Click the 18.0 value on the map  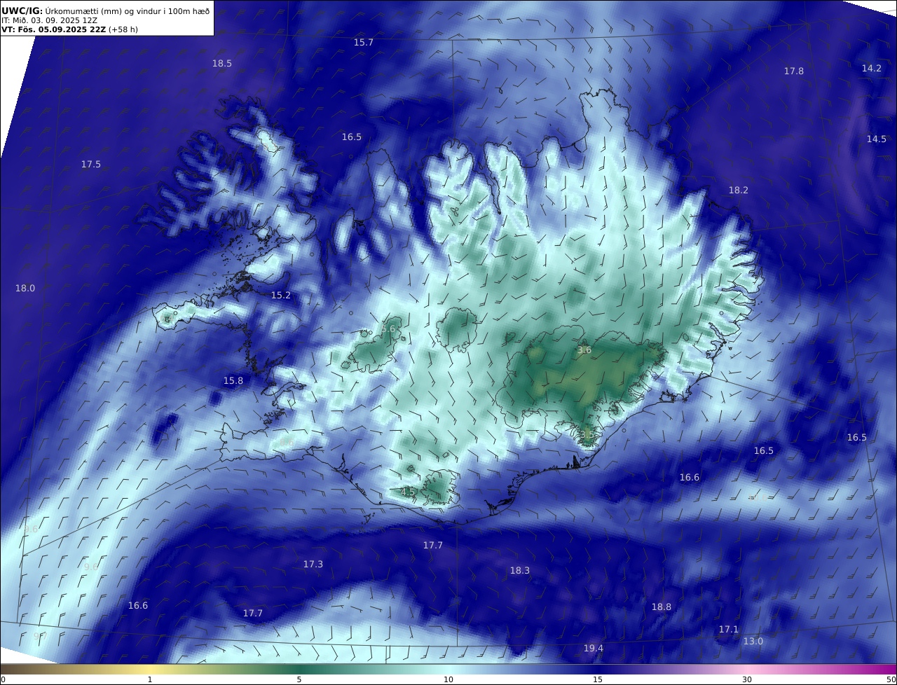pos(25,289)
